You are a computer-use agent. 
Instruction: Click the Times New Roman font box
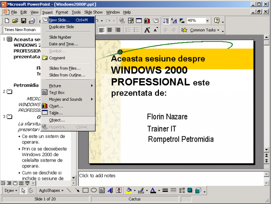pyautogui.click(x=22, y=30)
